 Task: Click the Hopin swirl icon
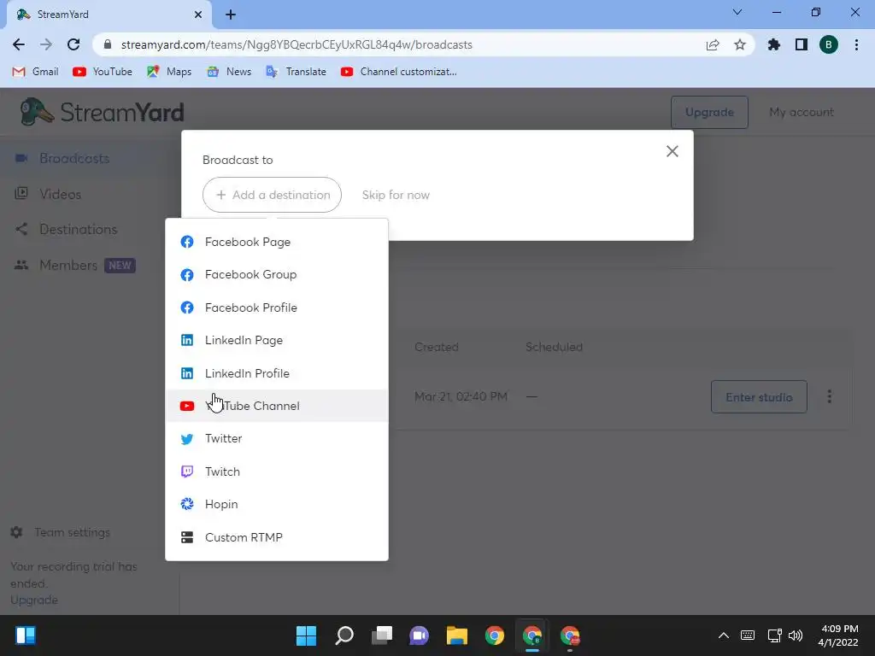[x=187, y=504]
